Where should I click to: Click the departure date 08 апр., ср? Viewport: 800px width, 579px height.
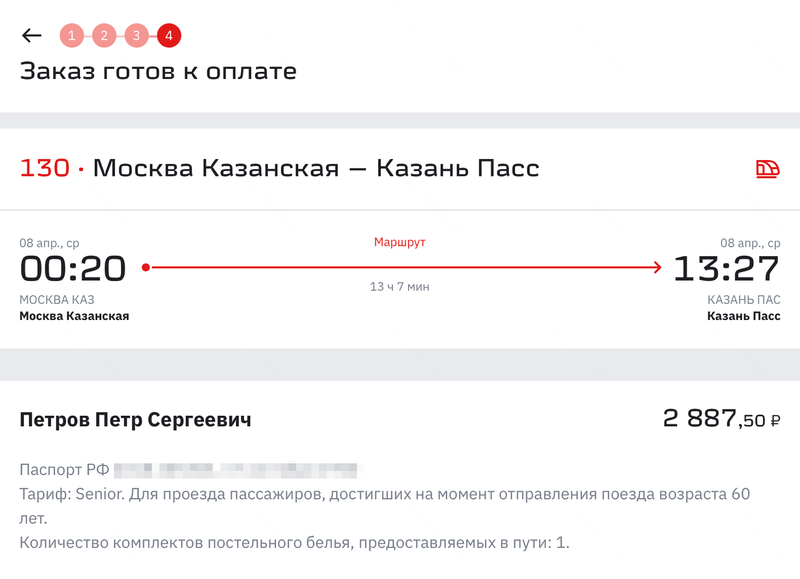coord(49,243)
